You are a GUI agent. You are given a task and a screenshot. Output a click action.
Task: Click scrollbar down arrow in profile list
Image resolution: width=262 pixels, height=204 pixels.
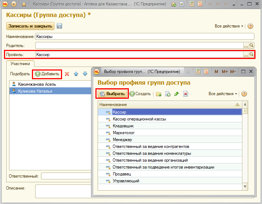click(x=245, y=186)
